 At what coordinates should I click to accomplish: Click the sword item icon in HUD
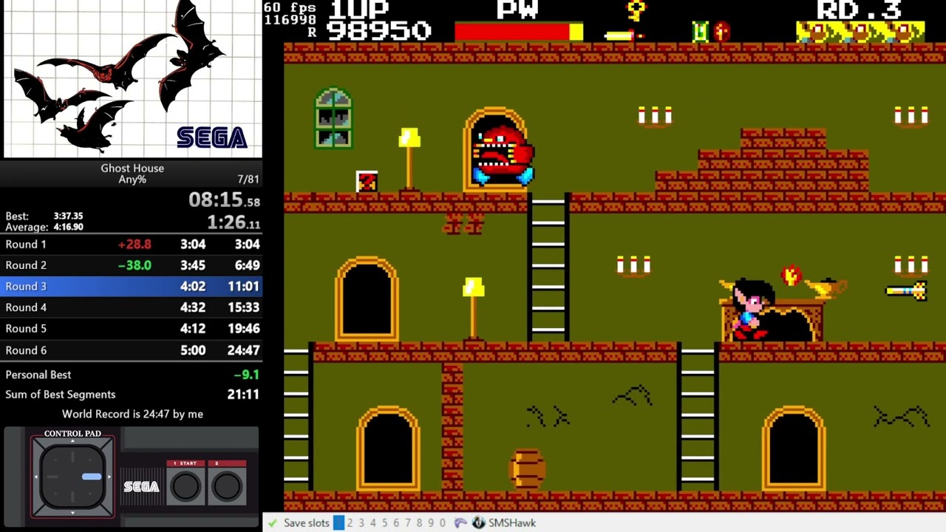click(x=625, y=35)
